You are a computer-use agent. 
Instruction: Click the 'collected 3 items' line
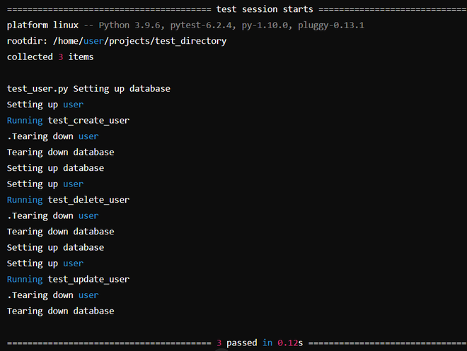pos(50,56)
